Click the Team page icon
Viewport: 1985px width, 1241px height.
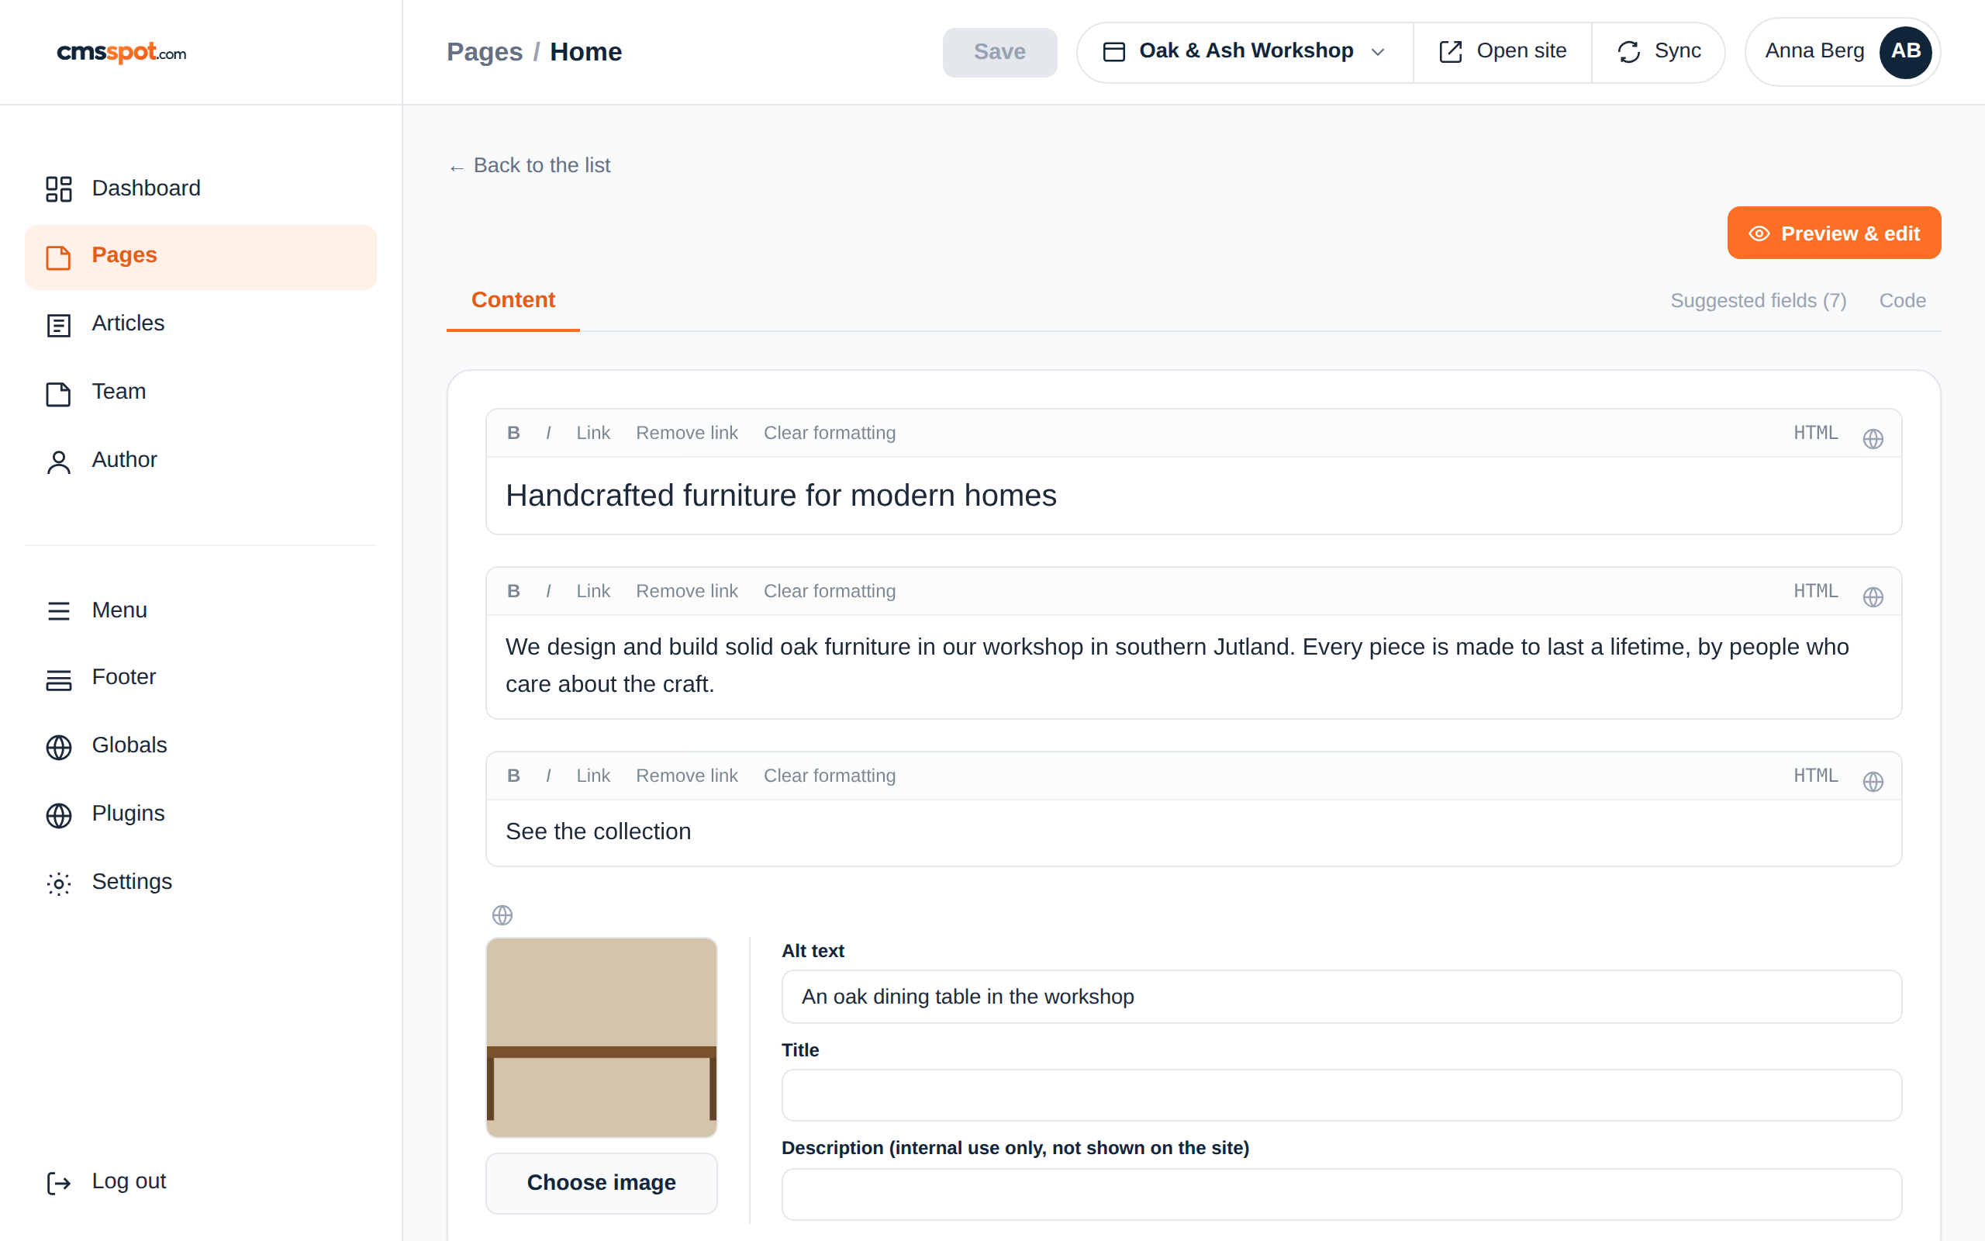(58, 393)
